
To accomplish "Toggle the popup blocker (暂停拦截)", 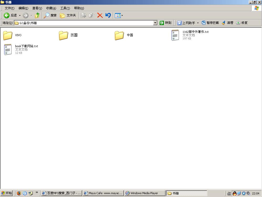I will [210, 23].
